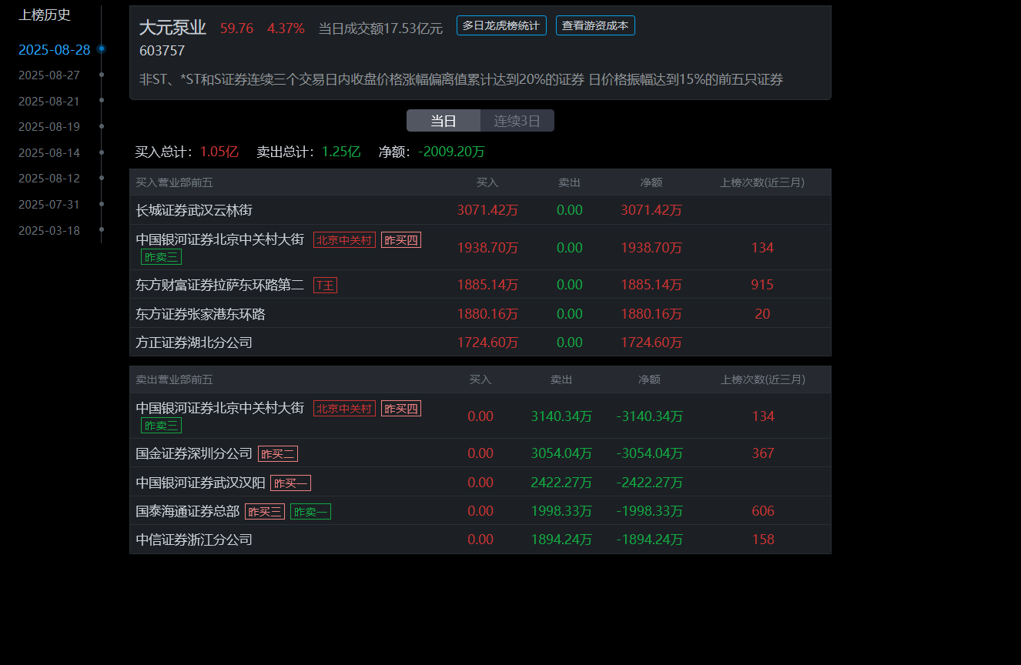Click the 大元泵业 stock name
Viewport: 1021px width, 665px height.
pos(172,28)
